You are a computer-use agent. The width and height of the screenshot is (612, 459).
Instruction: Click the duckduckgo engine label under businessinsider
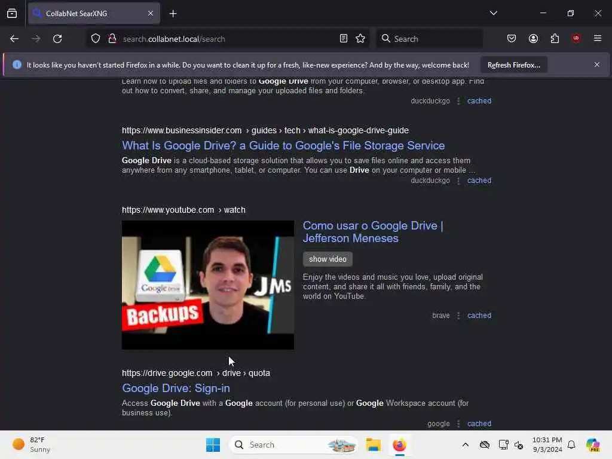tap(430, 180)
